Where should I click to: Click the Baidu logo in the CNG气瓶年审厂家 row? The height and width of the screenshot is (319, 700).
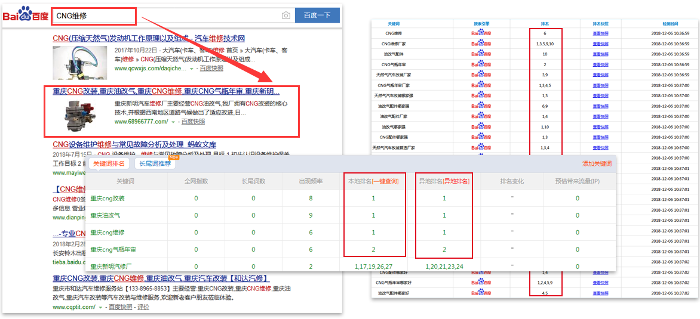(x=481, y=85)
